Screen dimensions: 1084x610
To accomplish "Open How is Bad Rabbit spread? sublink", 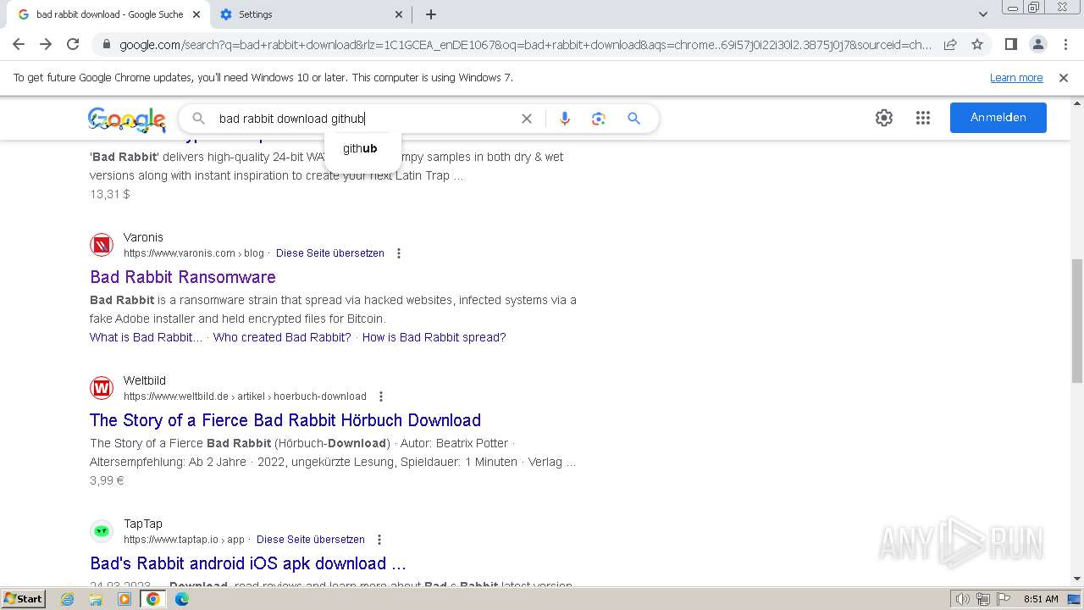I will click(x=434, y=337).
